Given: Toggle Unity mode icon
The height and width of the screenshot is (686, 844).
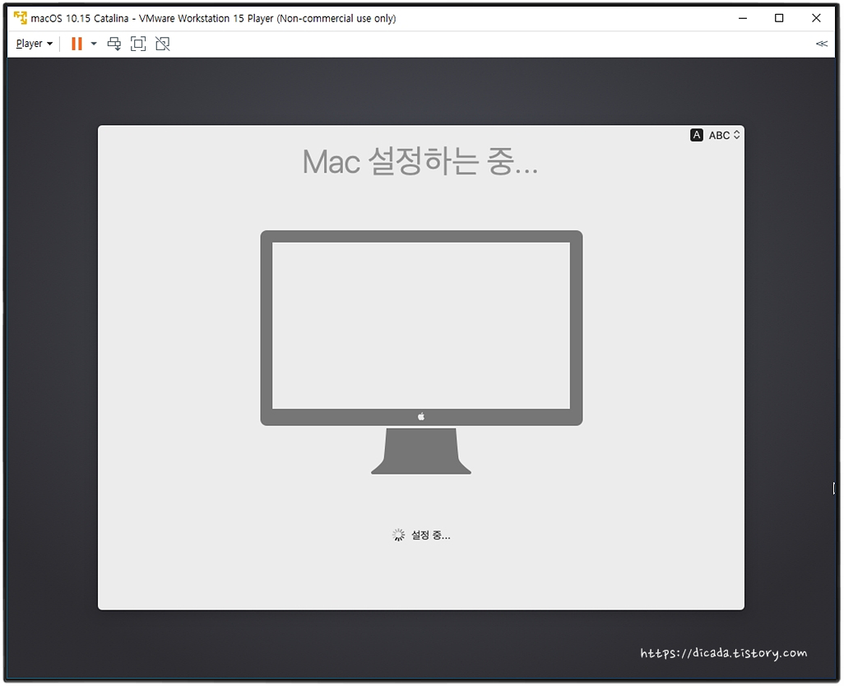Looking at the screenshot, I should [163, 44].
